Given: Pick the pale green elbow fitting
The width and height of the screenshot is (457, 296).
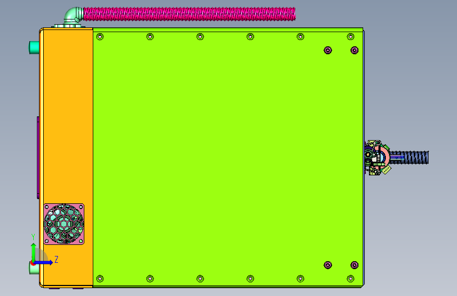Looking at the screenshot, I should coord(73,17).
